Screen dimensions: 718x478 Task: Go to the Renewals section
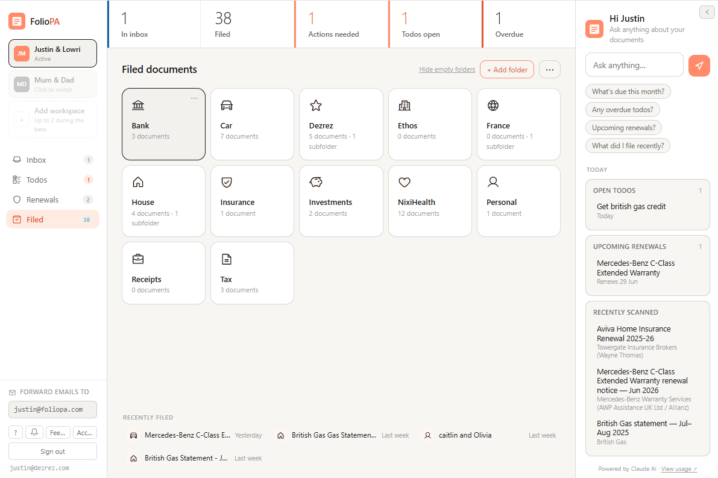[52, 200]
